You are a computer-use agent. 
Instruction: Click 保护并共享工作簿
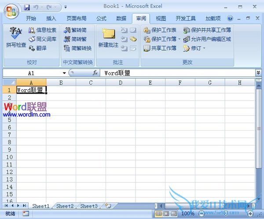click(207, 30)
